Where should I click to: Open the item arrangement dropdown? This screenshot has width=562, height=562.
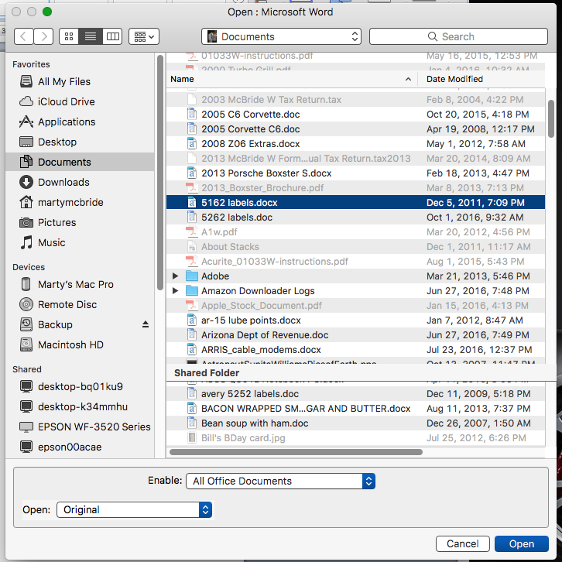(144, 36)
